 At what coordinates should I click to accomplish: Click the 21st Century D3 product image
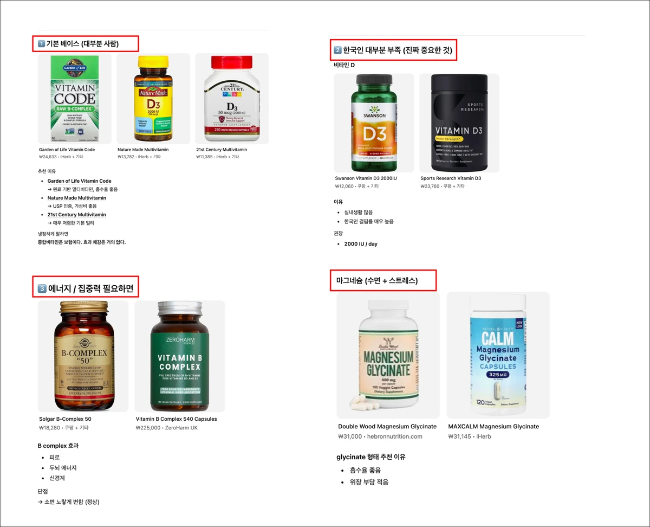pos(232,99)
